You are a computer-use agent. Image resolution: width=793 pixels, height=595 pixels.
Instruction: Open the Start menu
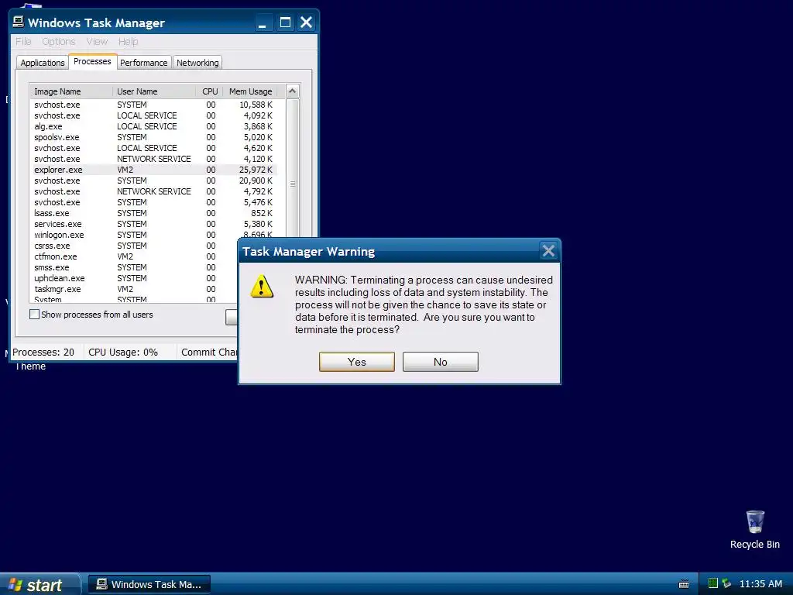click(40, 584)
